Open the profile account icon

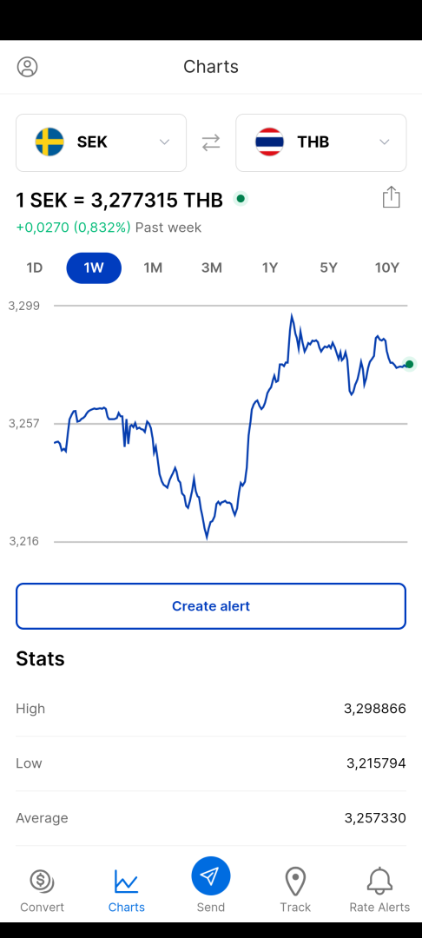28,66
